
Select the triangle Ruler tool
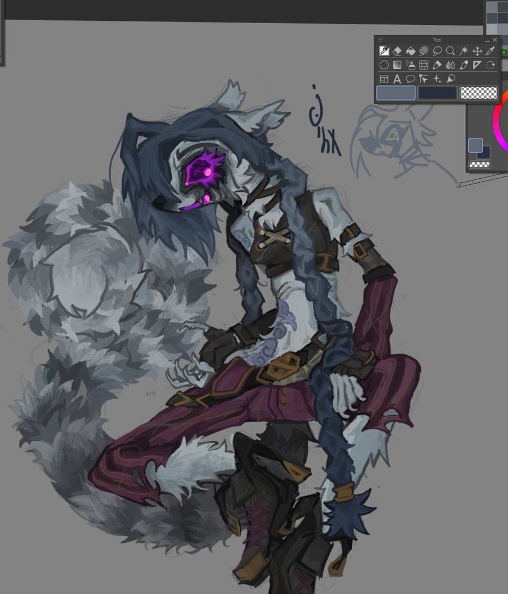(x=477, y=65)
